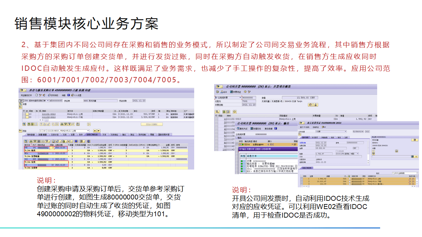The width and height of the screenshot is (422, 237).
Task: Open the 格式 layout dropdown 7_6310 全部信息
Action: point(405,173)
